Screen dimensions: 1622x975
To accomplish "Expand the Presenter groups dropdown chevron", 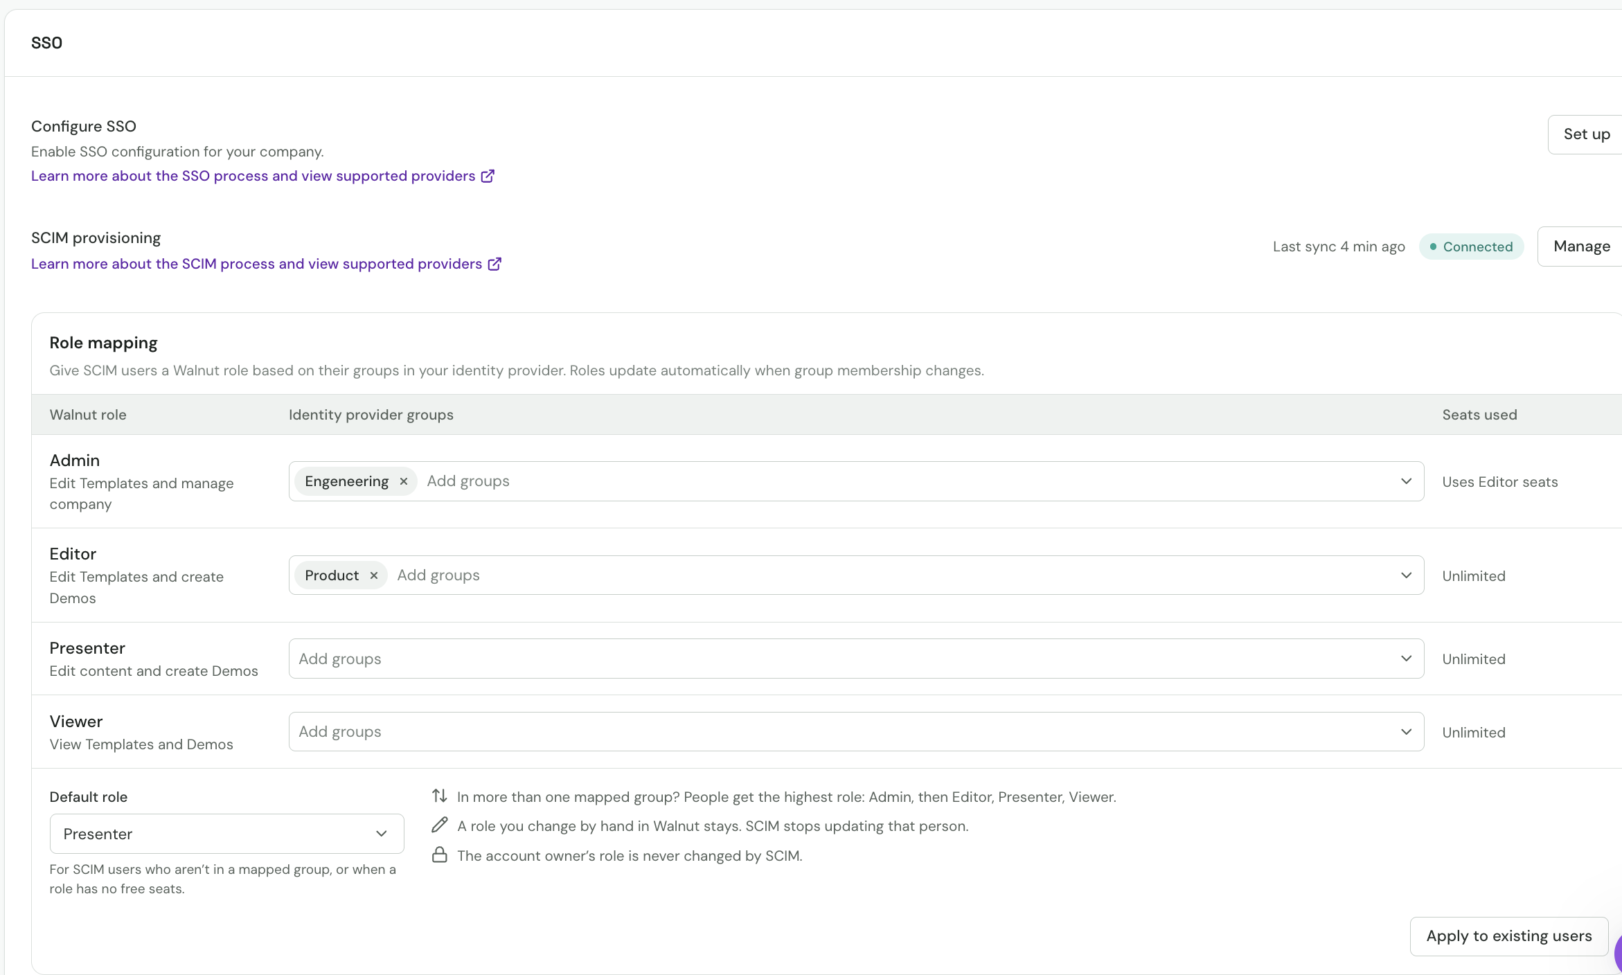I will (1406, 659).
